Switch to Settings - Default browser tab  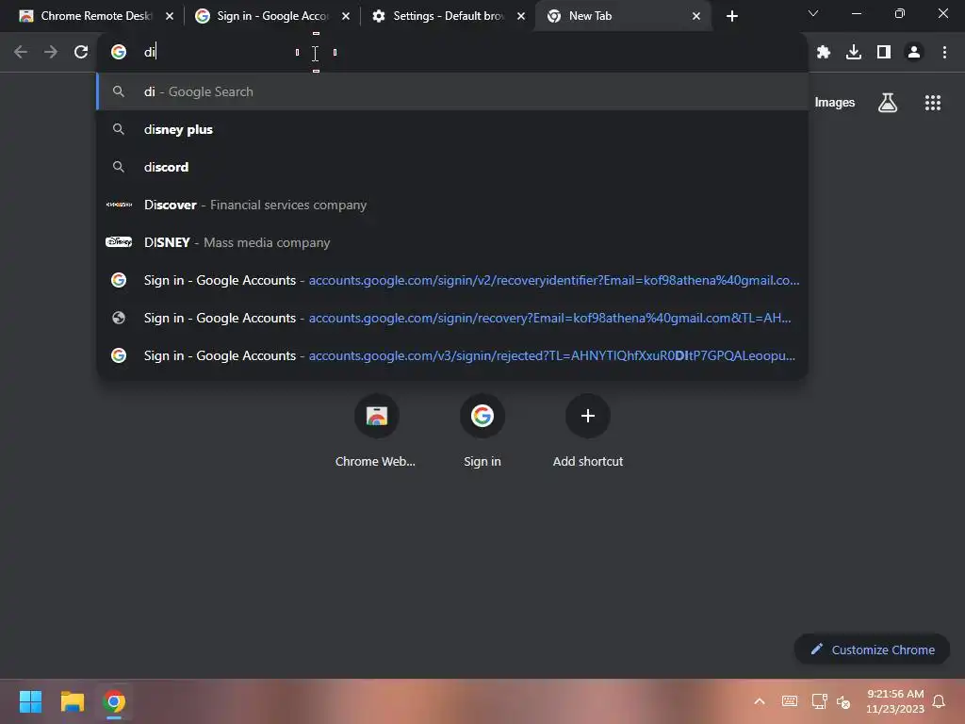coord(448,16)
